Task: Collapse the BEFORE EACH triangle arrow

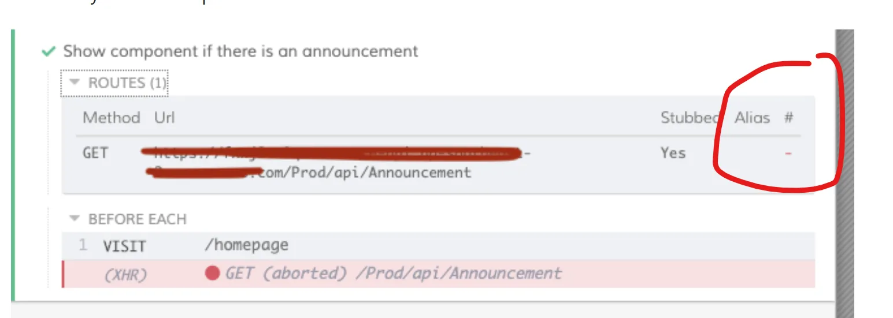Action: pyautogui.click(x=74, y=219)
